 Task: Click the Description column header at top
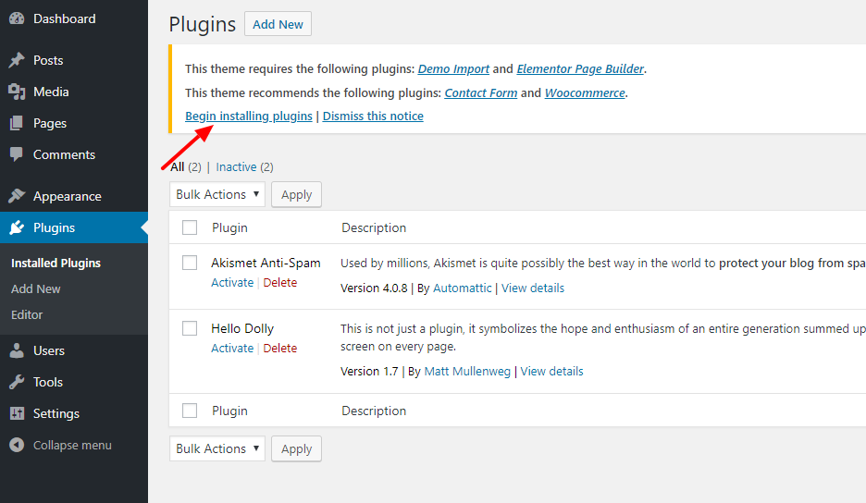coord(374,227)
